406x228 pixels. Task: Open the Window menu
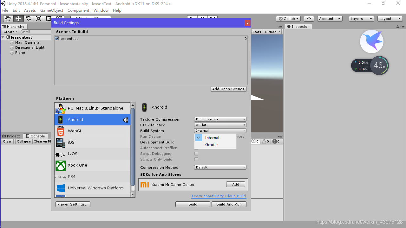click(101, 10)
